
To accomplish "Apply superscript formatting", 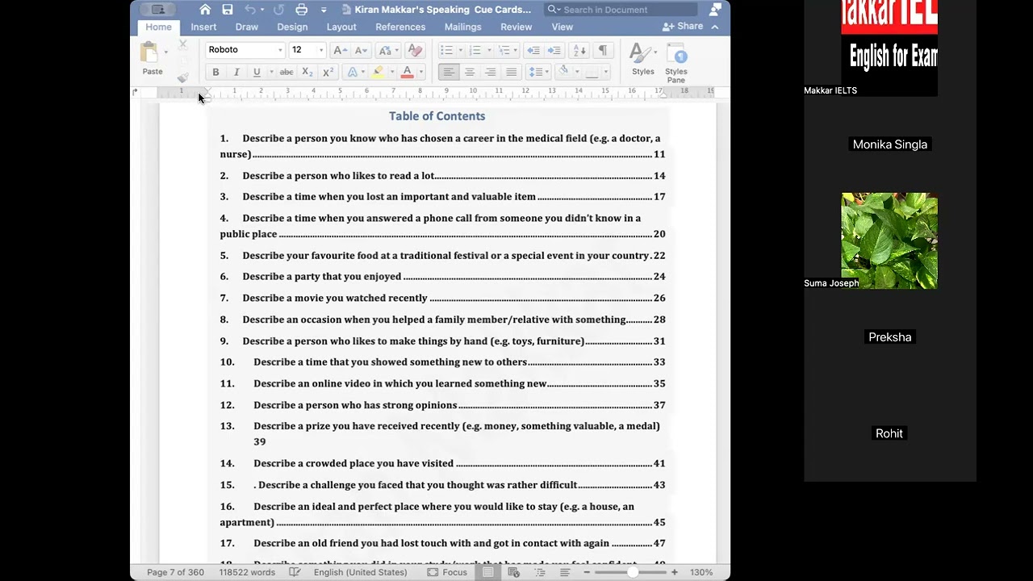I will click(328, 73).
